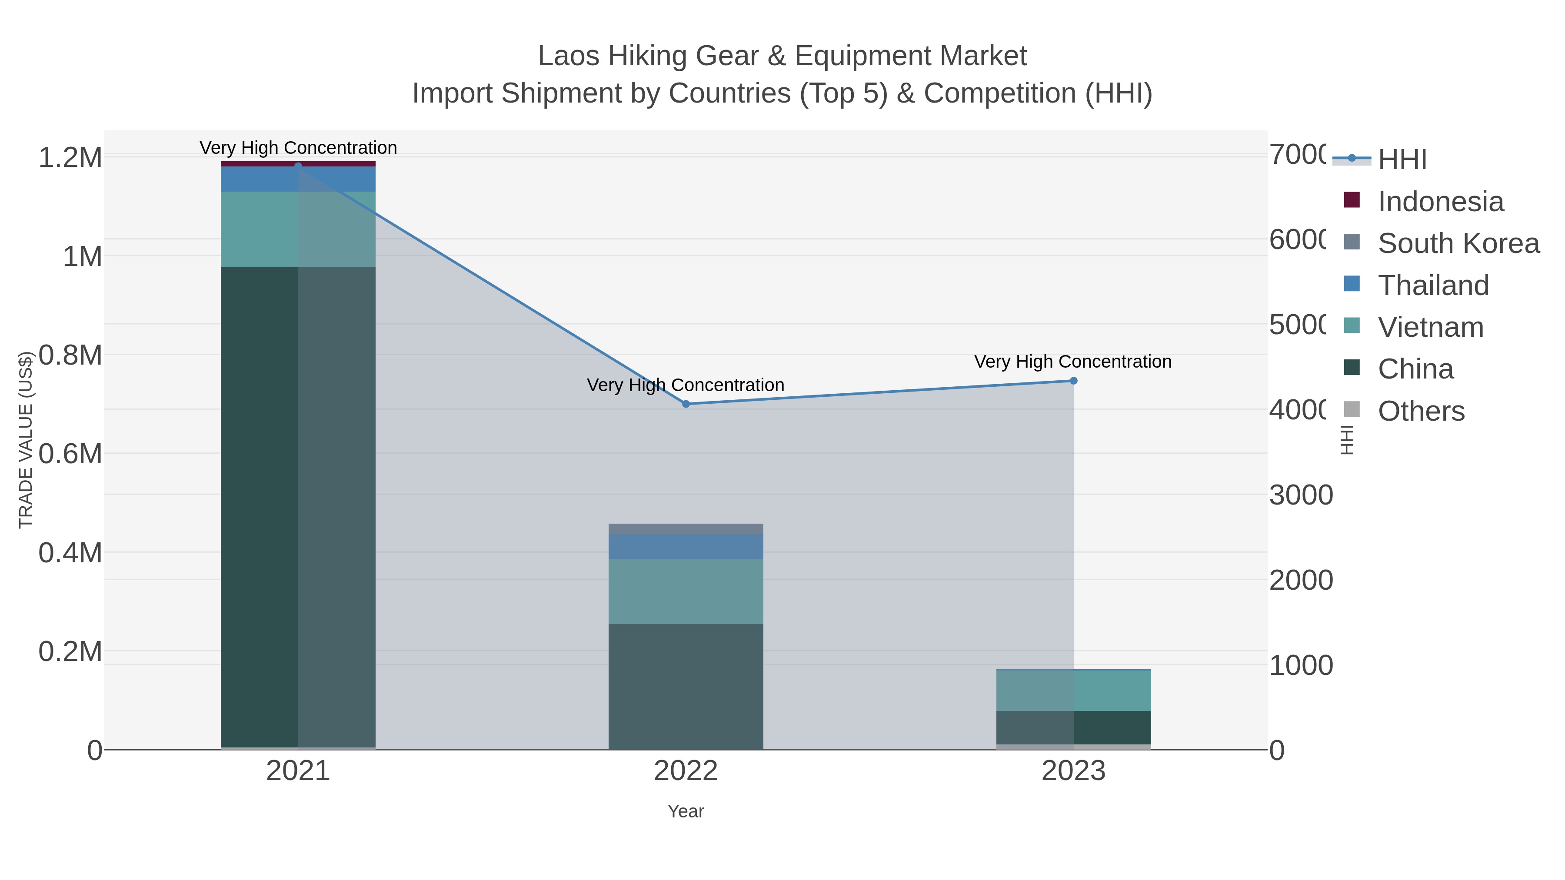Viewport: 1565px width, 880px height.
Task: Toggle the HHI line legend entry
Action: [1380, 159]
